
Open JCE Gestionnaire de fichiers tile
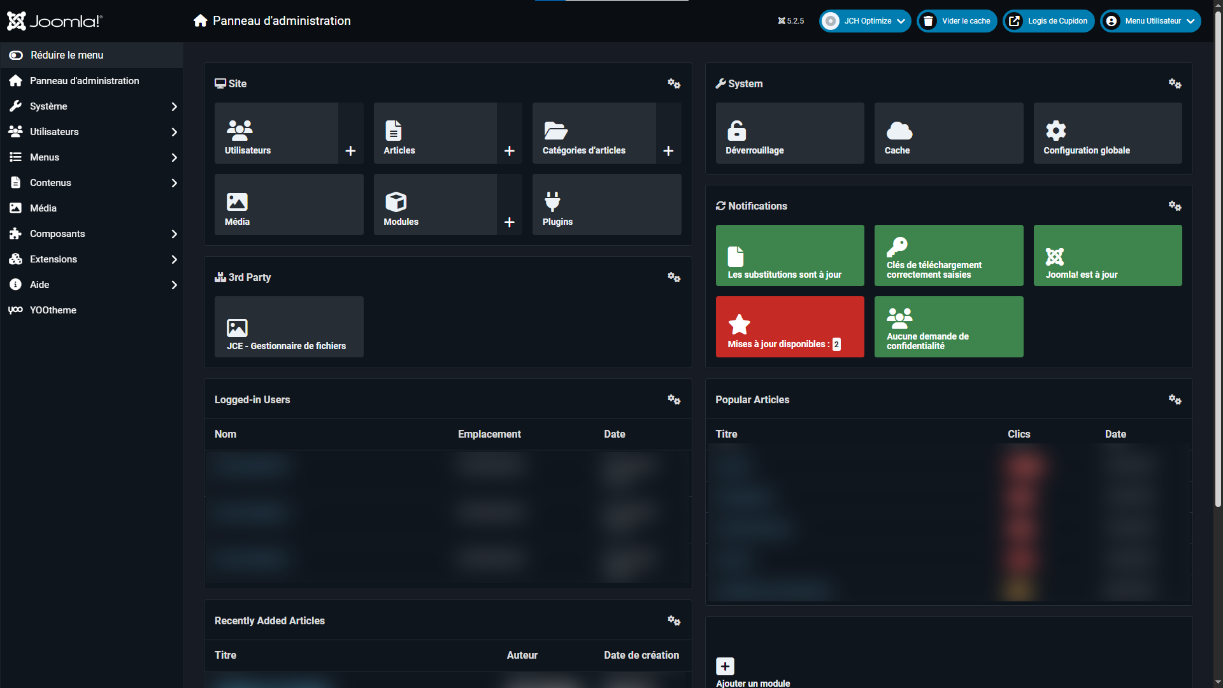point(289,327)
